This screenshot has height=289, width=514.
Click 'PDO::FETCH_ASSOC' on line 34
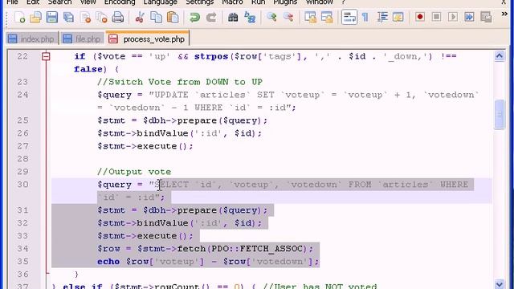coord(257,249)
